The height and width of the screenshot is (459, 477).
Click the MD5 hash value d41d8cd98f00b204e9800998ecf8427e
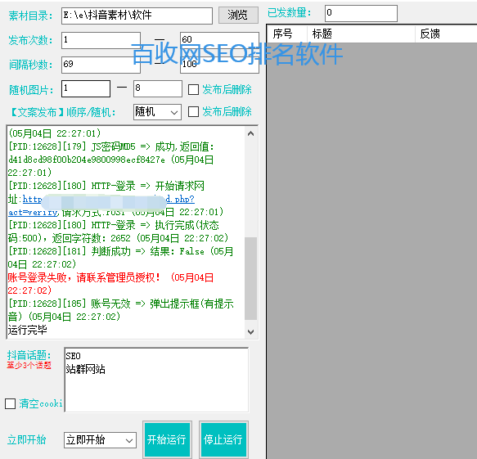pos(87,160)
